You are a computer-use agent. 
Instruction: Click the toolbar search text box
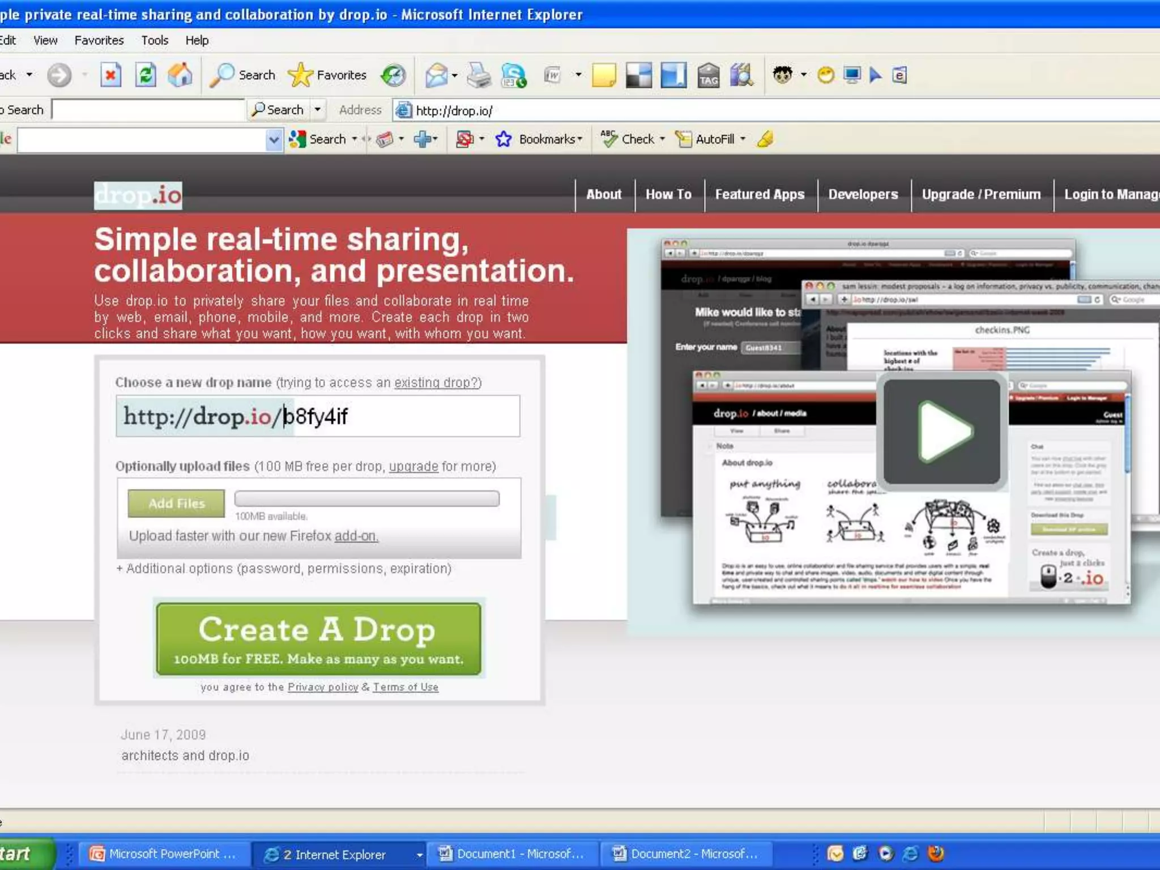point(148,109)
